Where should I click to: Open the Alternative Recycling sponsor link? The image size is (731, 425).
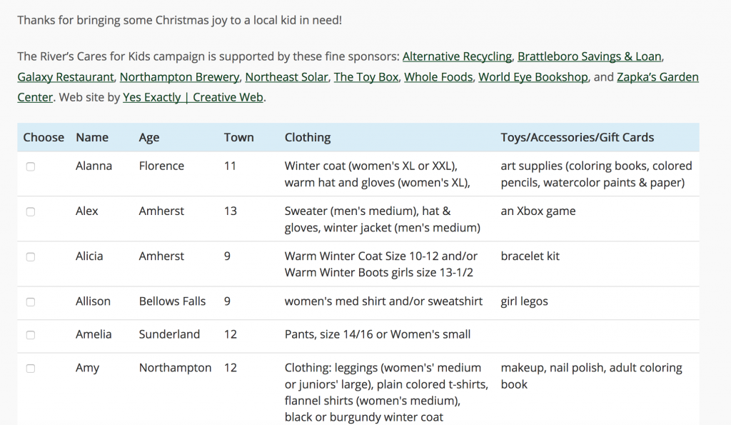457,56
